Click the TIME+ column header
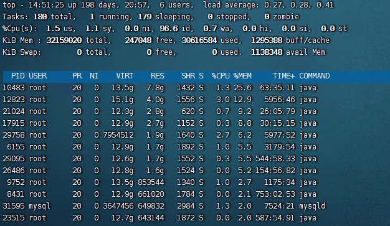This screenshot has width=390, height=226. coord(284,76)
